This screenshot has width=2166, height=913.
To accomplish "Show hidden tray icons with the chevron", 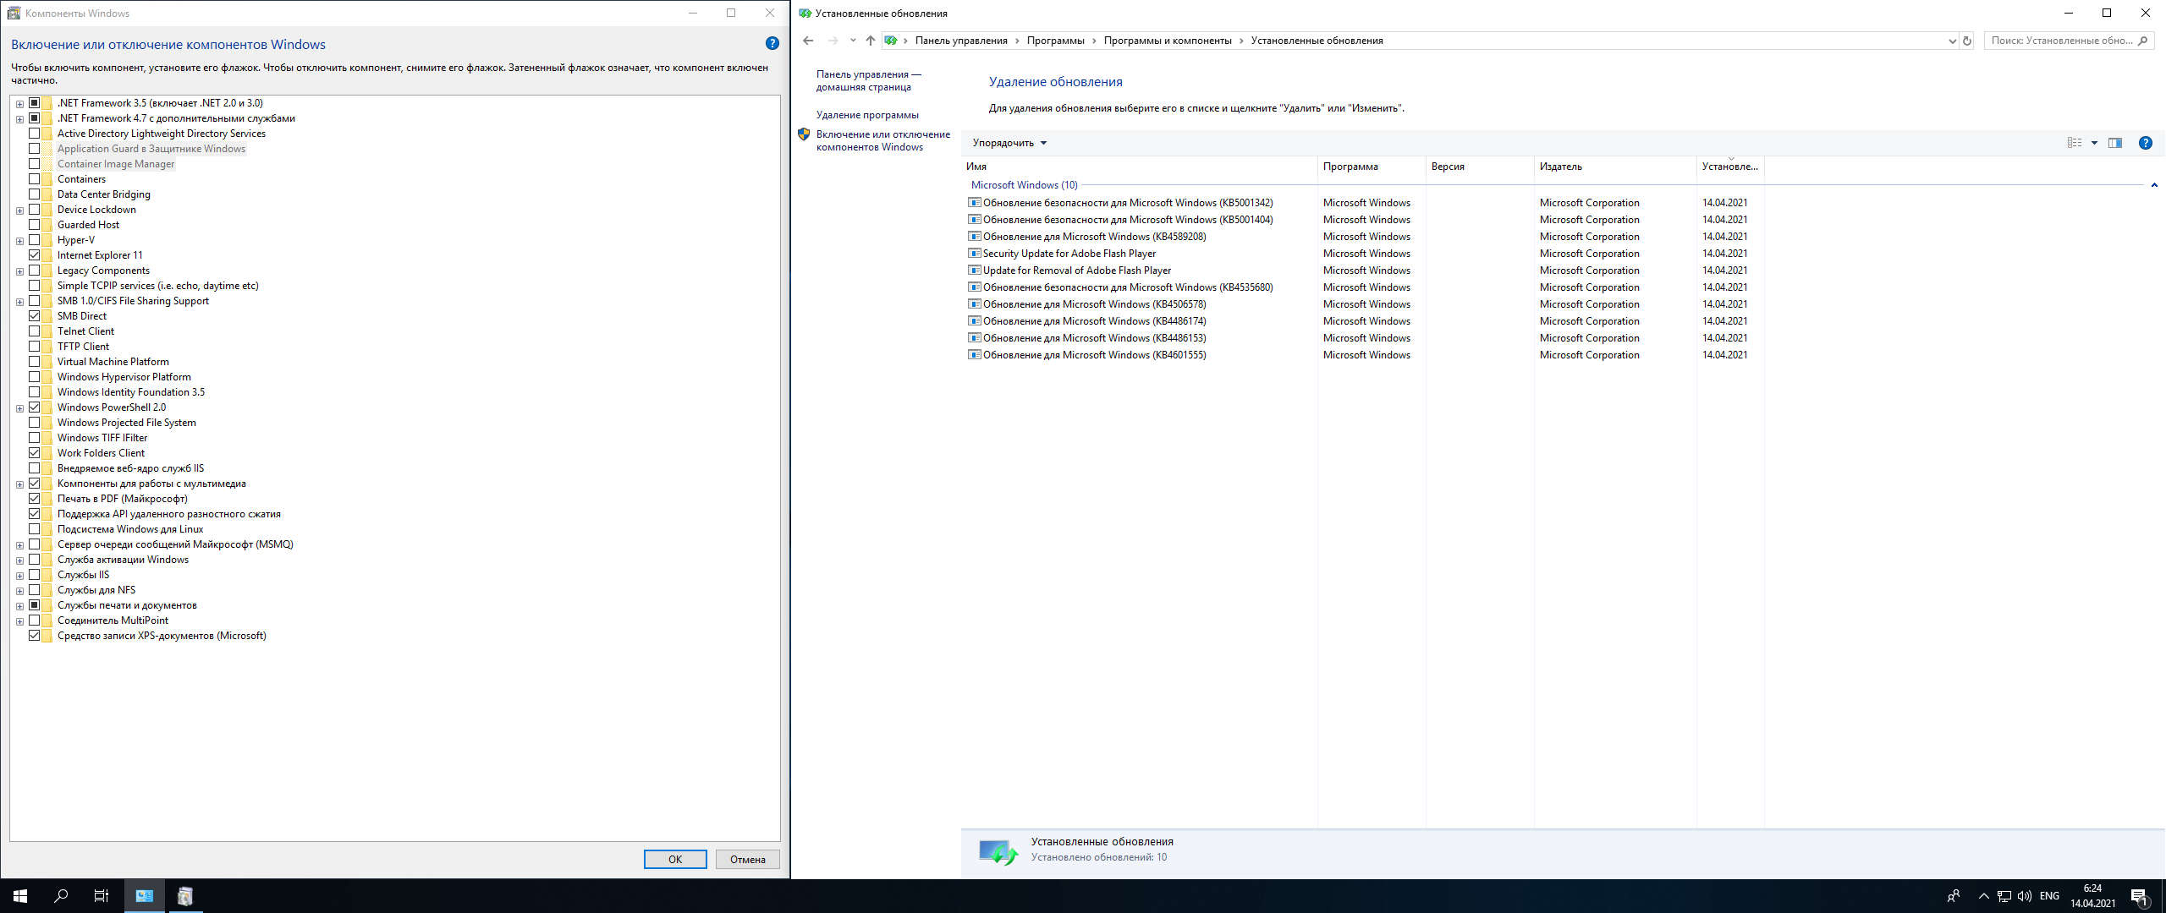I will (x=1984, y=896).
